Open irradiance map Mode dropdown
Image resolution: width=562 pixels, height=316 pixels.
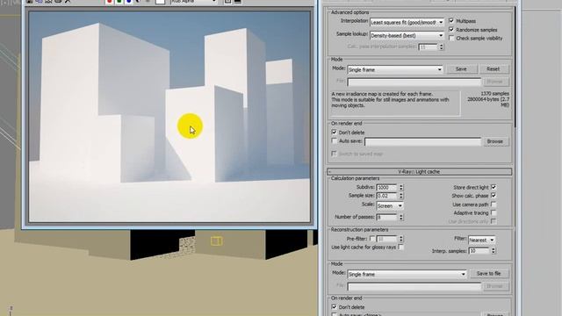point(395,69)
